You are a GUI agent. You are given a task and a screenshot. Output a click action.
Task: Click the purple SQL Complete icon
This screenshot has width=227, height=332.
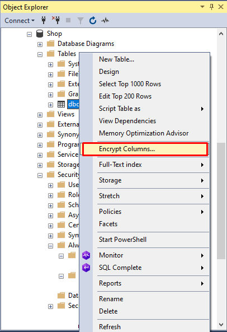pyautogui.click(x=86, y=268)
